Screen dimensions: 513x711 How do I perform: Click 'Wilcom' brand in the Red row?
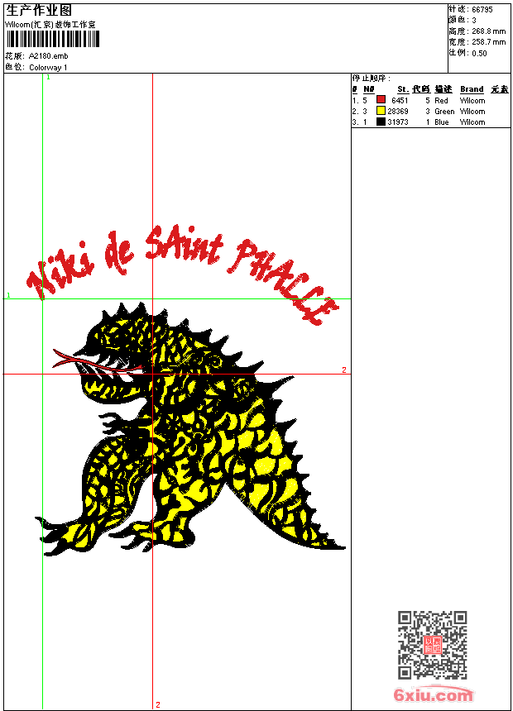pos(472,101)
